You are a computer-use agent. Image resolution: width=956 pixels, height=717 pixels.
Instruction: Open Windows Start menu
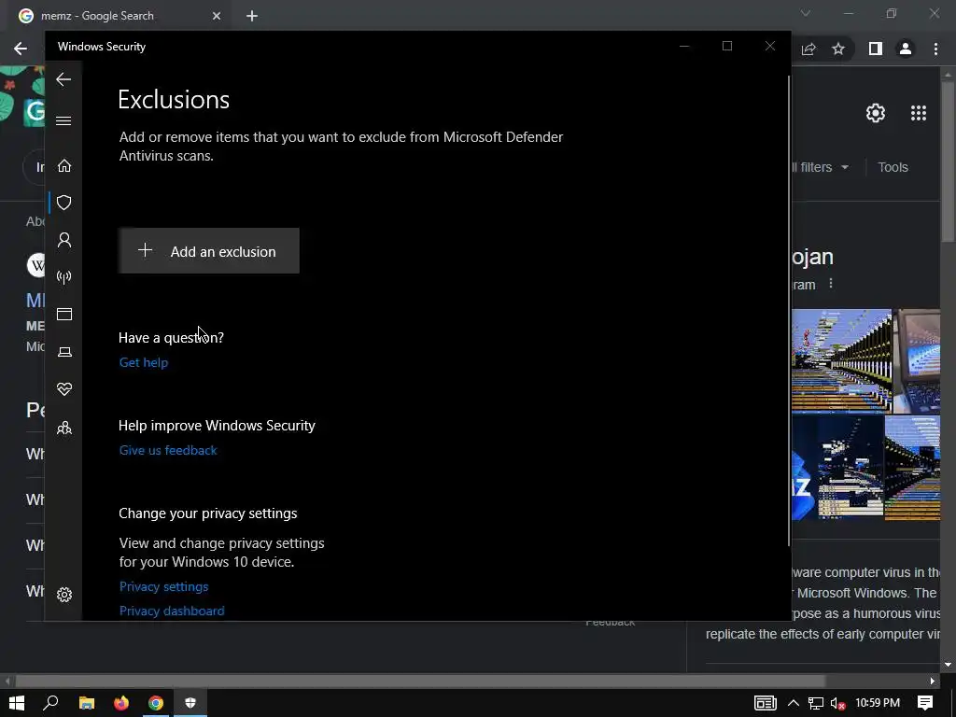[17, 703]
